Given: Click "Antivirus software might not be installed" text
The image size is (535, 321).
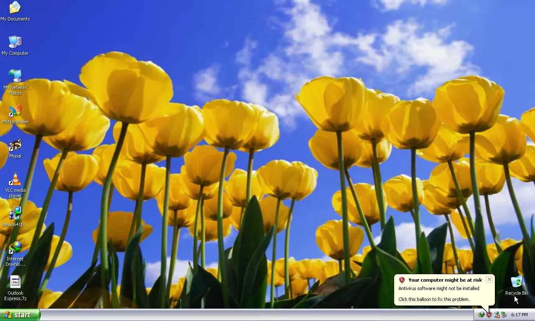Looking at the screenshot, I should (x=439, y=288).
